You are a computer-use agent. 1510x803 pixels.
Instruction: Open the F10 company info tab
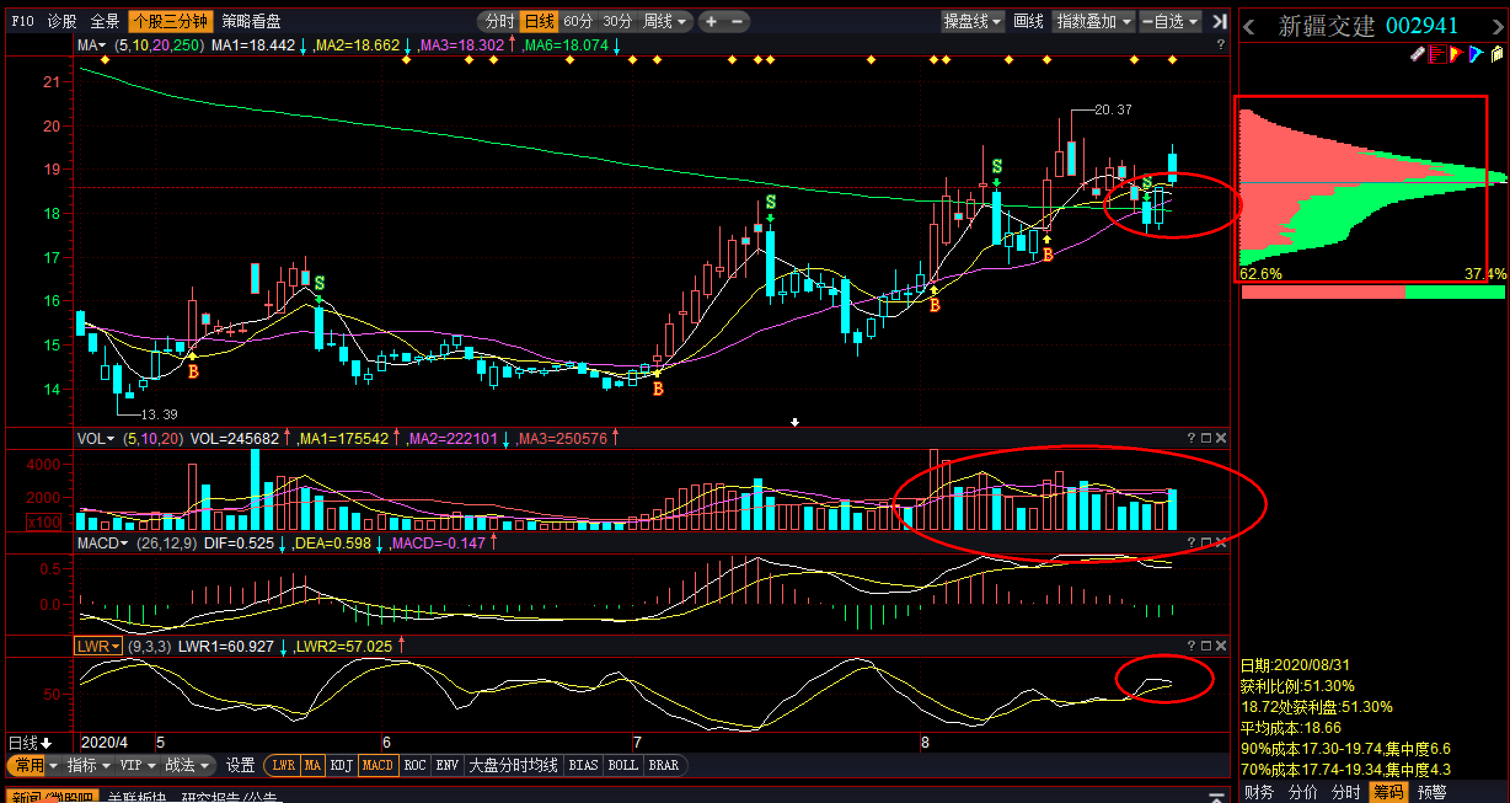click(22, 22)
